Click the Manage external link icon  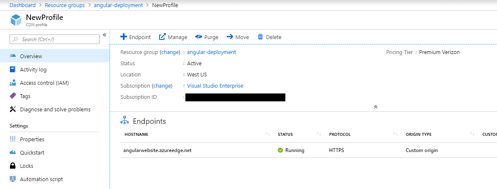(162, 37)
